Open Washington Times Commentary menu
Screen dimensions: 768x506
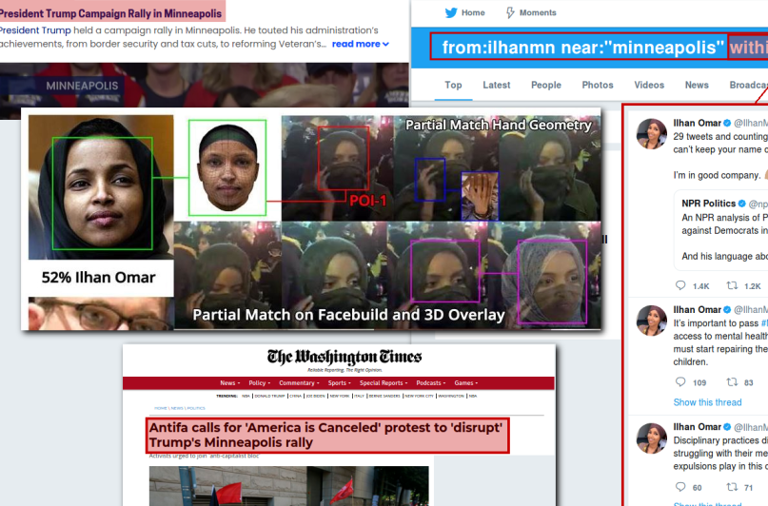299,383
